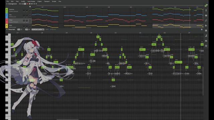Select the pencil tool in Piano Roll
The height and width of the screenshot is (120, 214).
click(x=21, y=29)
